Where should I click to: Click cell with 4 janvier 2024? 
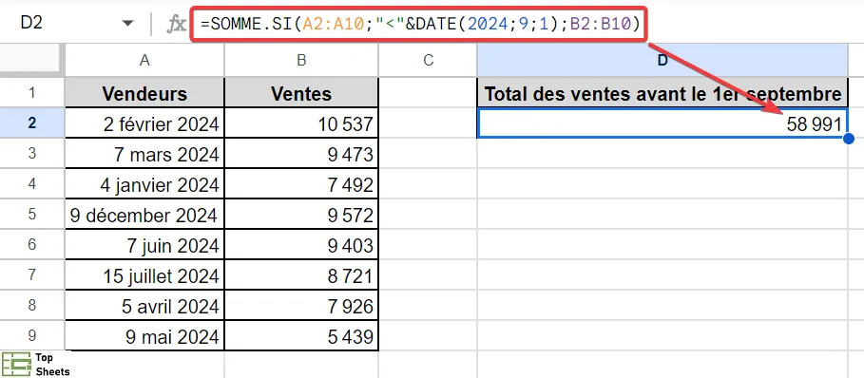click(144, 183)
